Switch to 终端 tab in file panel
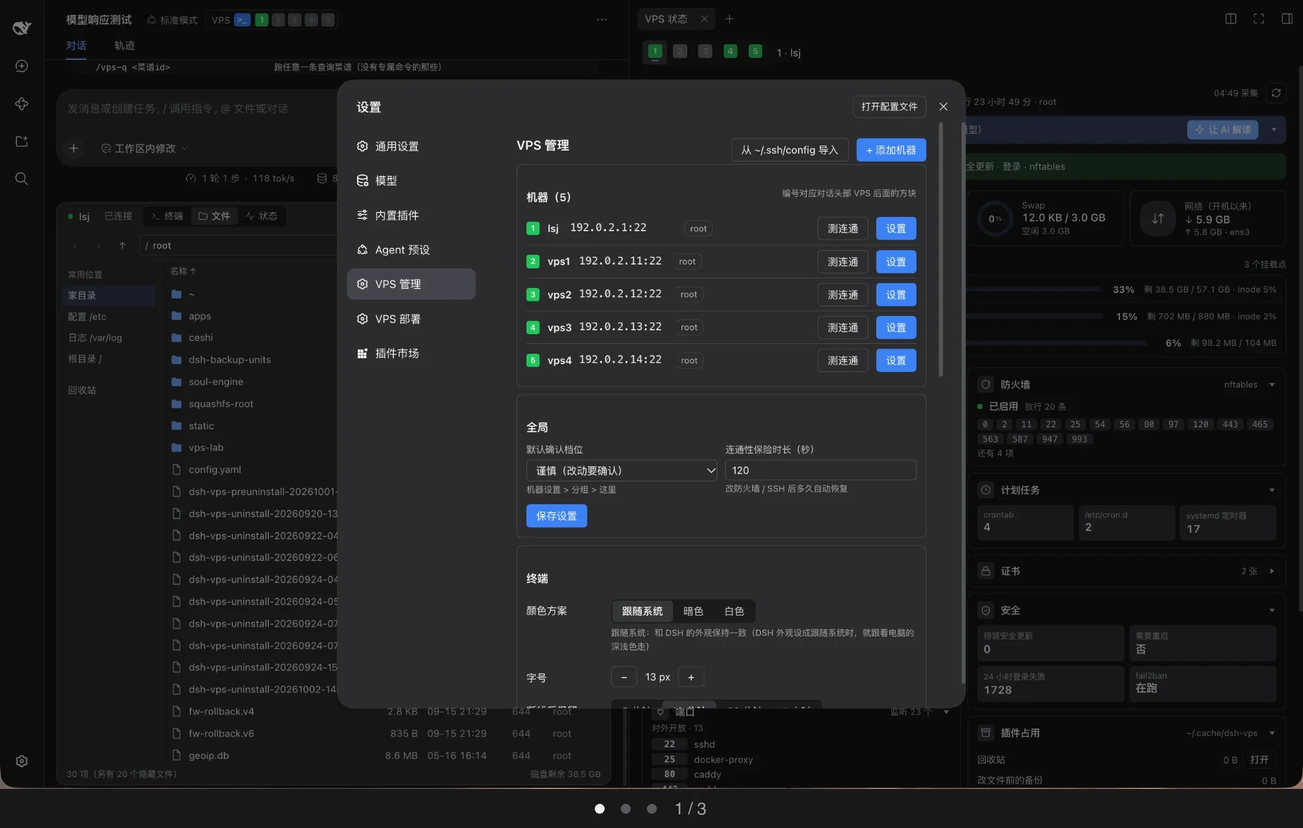1303x828 pixels. [167, 216]
